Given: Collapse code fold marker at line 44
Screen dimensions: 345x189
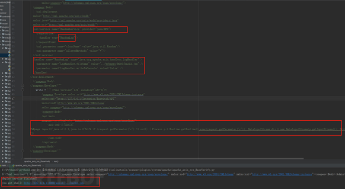Looking at the screenshot, I should pos(22,86).
